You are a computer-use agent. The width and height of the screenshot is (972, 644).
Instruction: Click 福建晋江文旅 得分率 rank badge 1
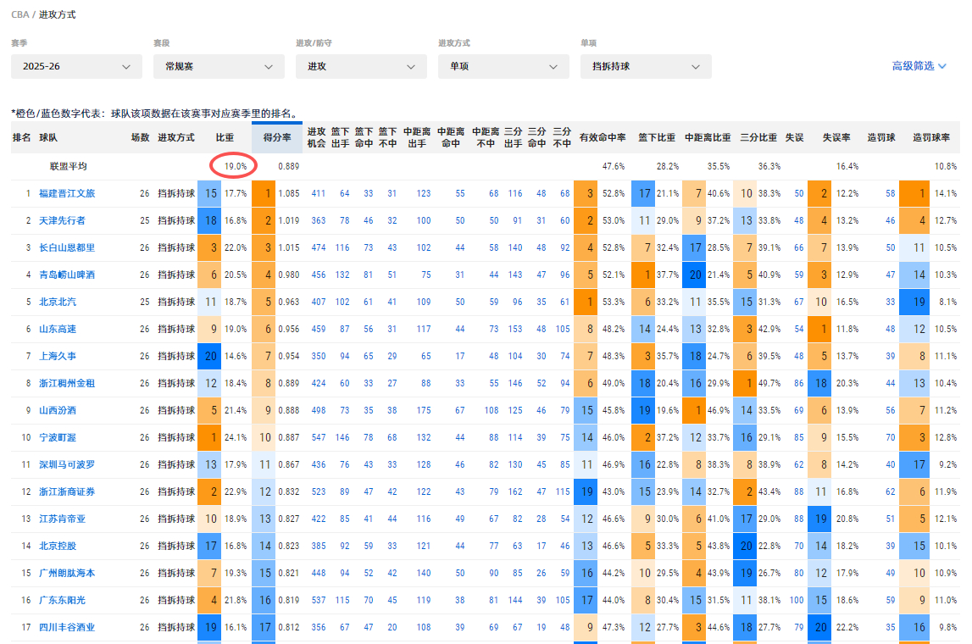[264, 193]
